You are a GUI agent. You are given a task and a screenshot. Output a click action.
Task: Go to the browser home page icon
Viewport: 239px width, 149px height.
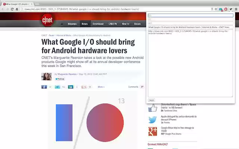pos(17,9)
